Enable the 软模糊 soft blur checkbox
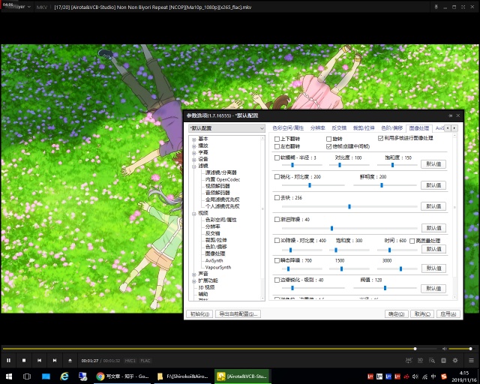The image size is (480, 384). tap(277, 157)
